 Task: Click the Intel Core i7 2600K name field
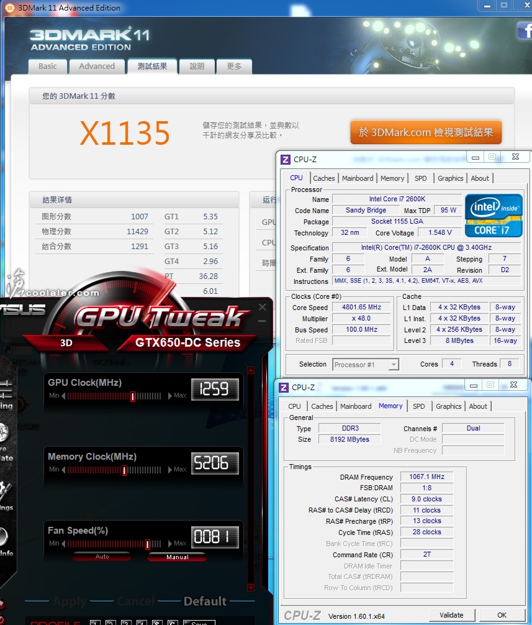coord(397,199)
